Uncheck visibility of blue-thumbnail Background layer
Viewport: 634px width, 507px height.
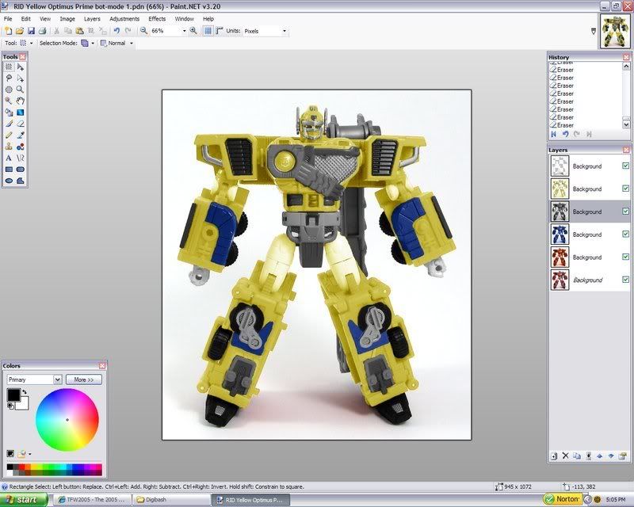point(625,234)
